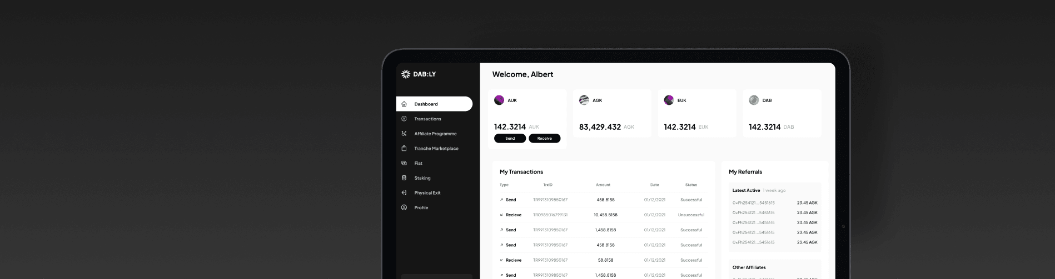Click the TrxID column header
Viewport: 1055px width, 279px height.
tap(548, 185)
